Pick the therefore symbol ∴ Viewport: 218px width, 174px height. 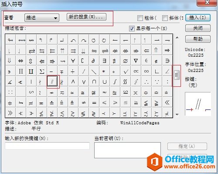(x=146, y=82)
